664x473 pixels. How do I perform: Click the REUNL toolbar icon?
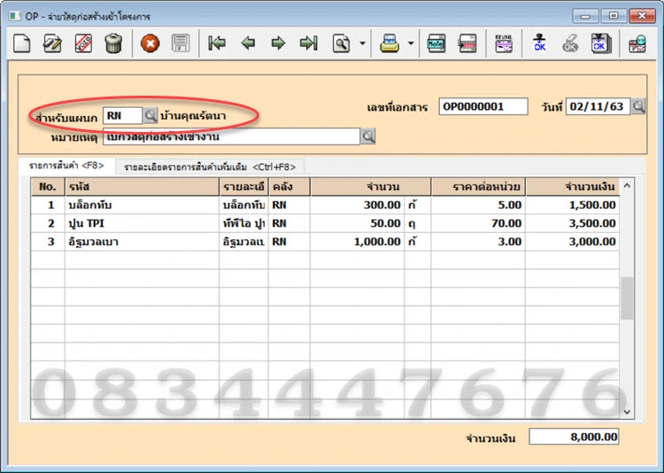pyautogui.click(x=504, y=43)
